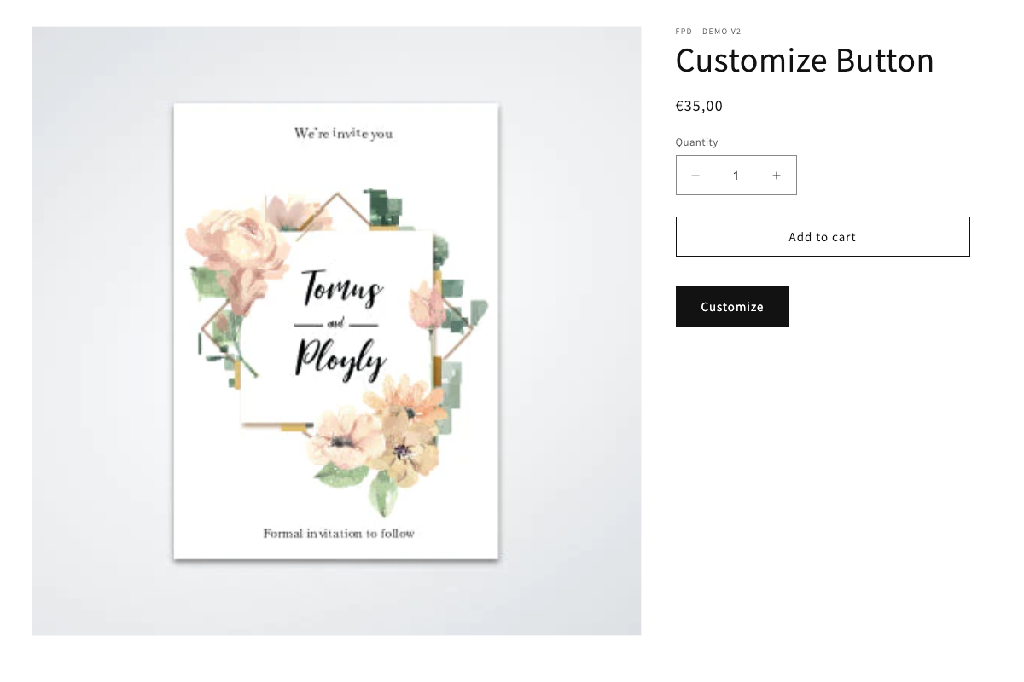Open the designer via Customize button
This screenshot has height=682, width=1024.
click(x=732, y=307)
